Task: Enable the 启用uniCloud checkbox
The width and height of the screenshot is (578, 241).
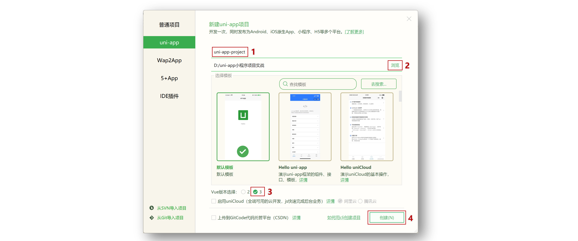Action: coord(214,201)
